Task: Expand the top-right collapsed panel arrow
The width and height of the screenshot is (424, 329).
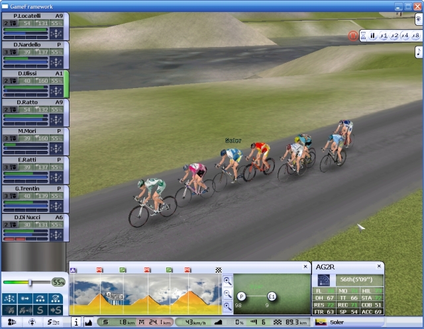Action: pyautogui.click(x=419, y=19)
